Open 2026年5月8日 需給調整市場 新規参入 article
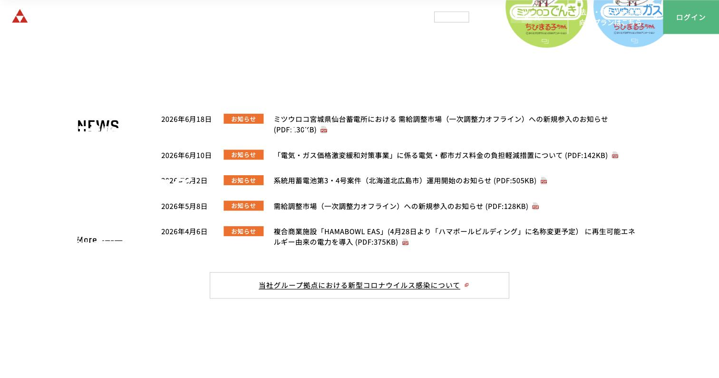Viewport: 719px width, 378px height. [x=400, y=206]
